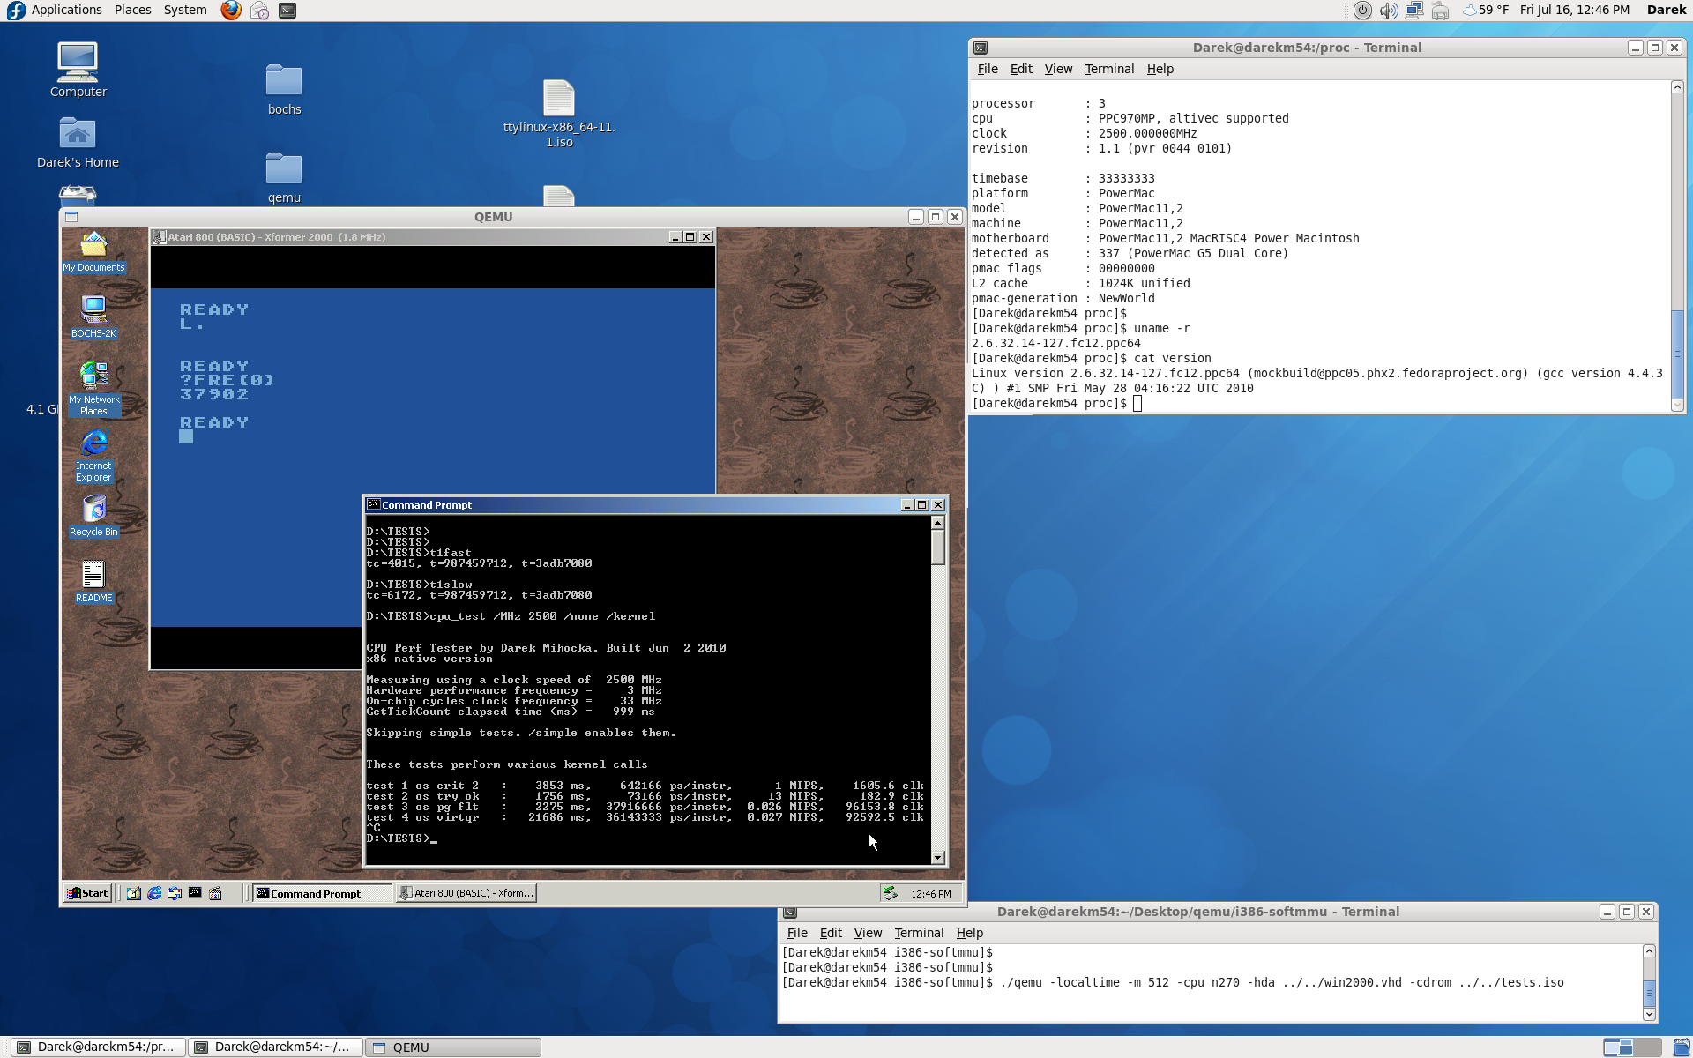The width and height of the screenshot is (1693, 1058).
Task: Switch to Darek@darekm54:/proc taskbar item
Action: (x=99, y=1047)
